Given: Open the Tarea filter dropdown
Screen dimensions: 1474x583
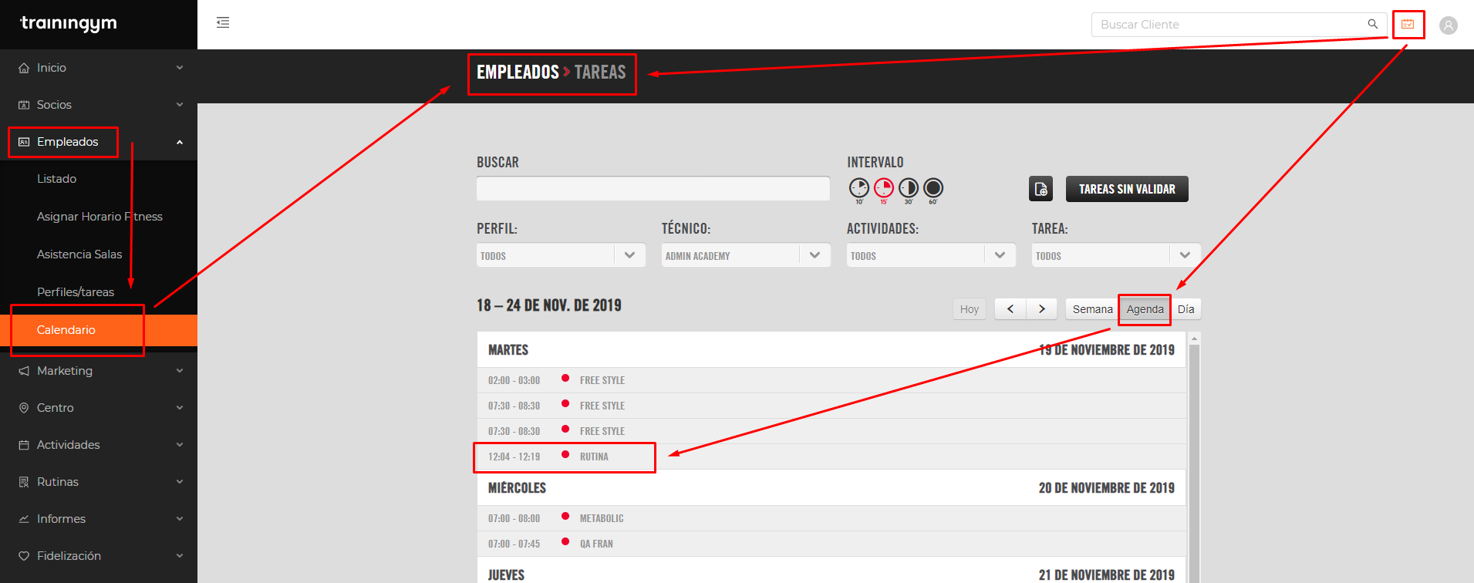Looking at the screenshot, I should (x=1116, y=255).
